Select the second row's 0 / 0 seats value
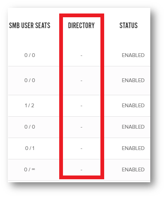The width and height of the screenshot is (166, 198). point(30,80)
